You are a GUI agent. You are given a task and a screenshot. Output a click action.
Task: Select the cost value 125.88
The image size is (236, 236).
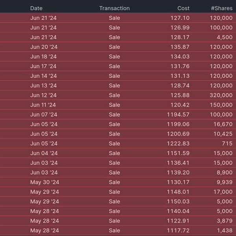tap(181, 95)
